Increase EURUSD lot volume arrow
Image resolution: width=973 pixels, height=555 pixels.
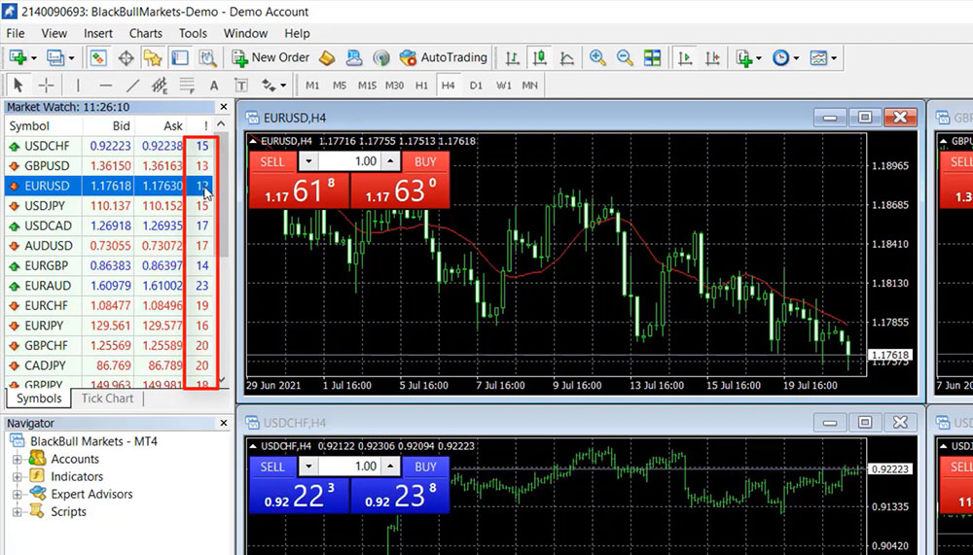point(390,162)
